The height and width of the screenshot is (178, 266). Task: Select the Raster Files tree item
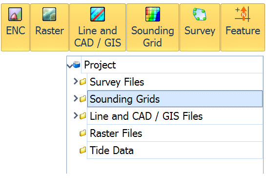click(x=175, y=133)
